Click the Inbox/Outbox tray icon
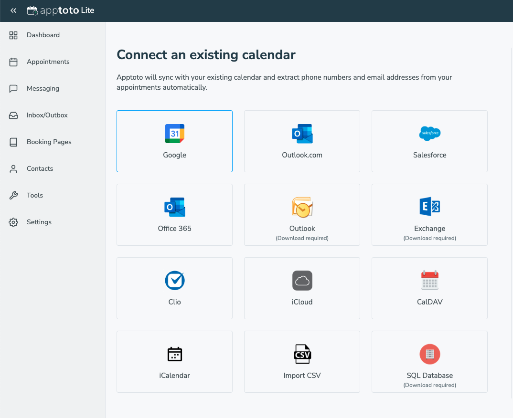 [13, 115]
